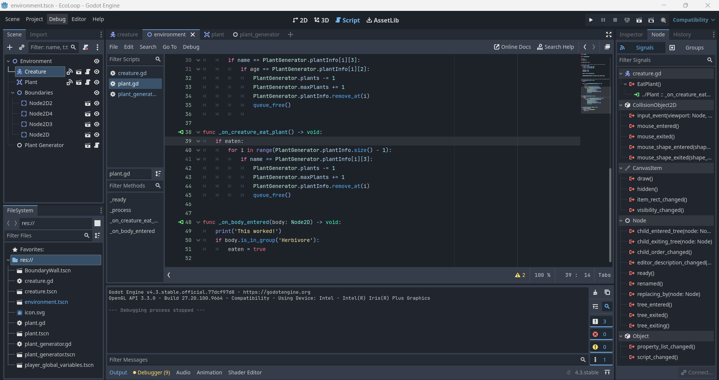Switch to the Inspector tab
The width and height of the screenshot is (719, 380).
coord(631,35)
